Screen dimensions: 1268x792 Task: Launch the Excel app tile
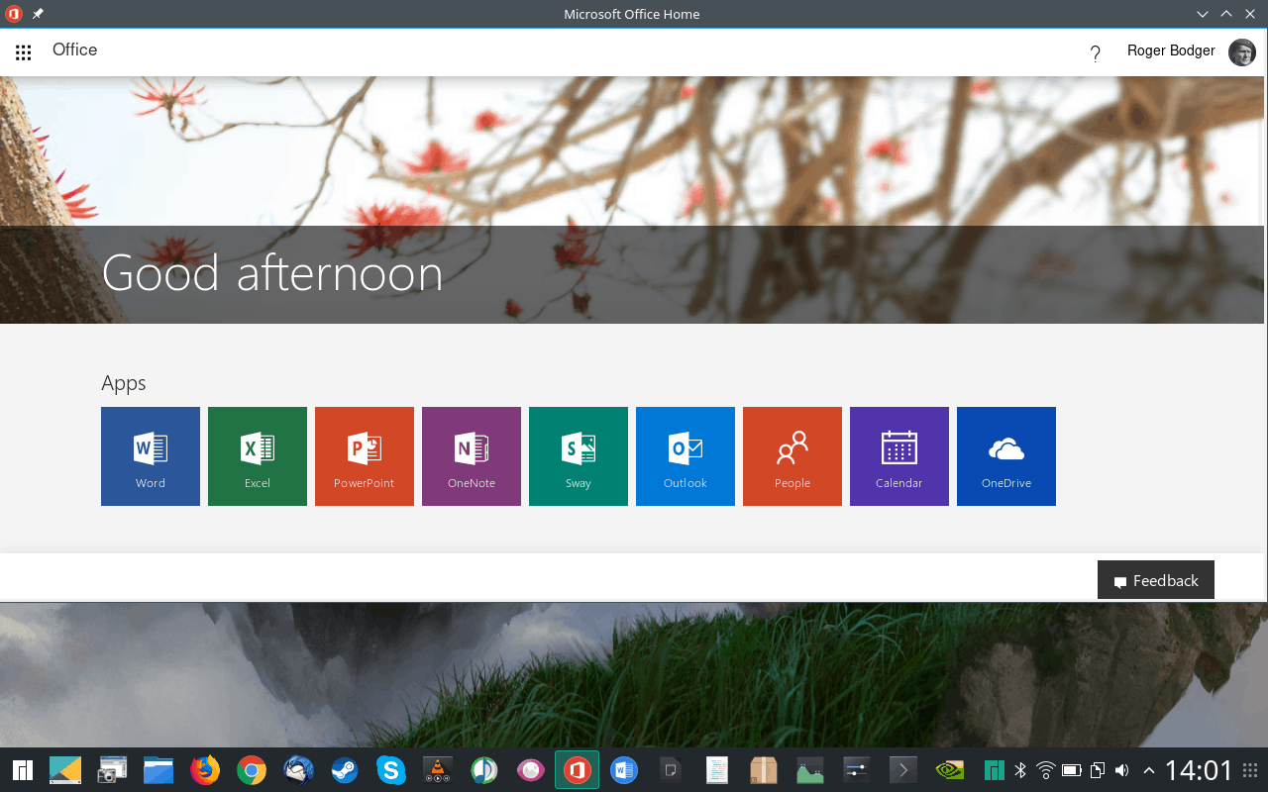pos(258,456)
